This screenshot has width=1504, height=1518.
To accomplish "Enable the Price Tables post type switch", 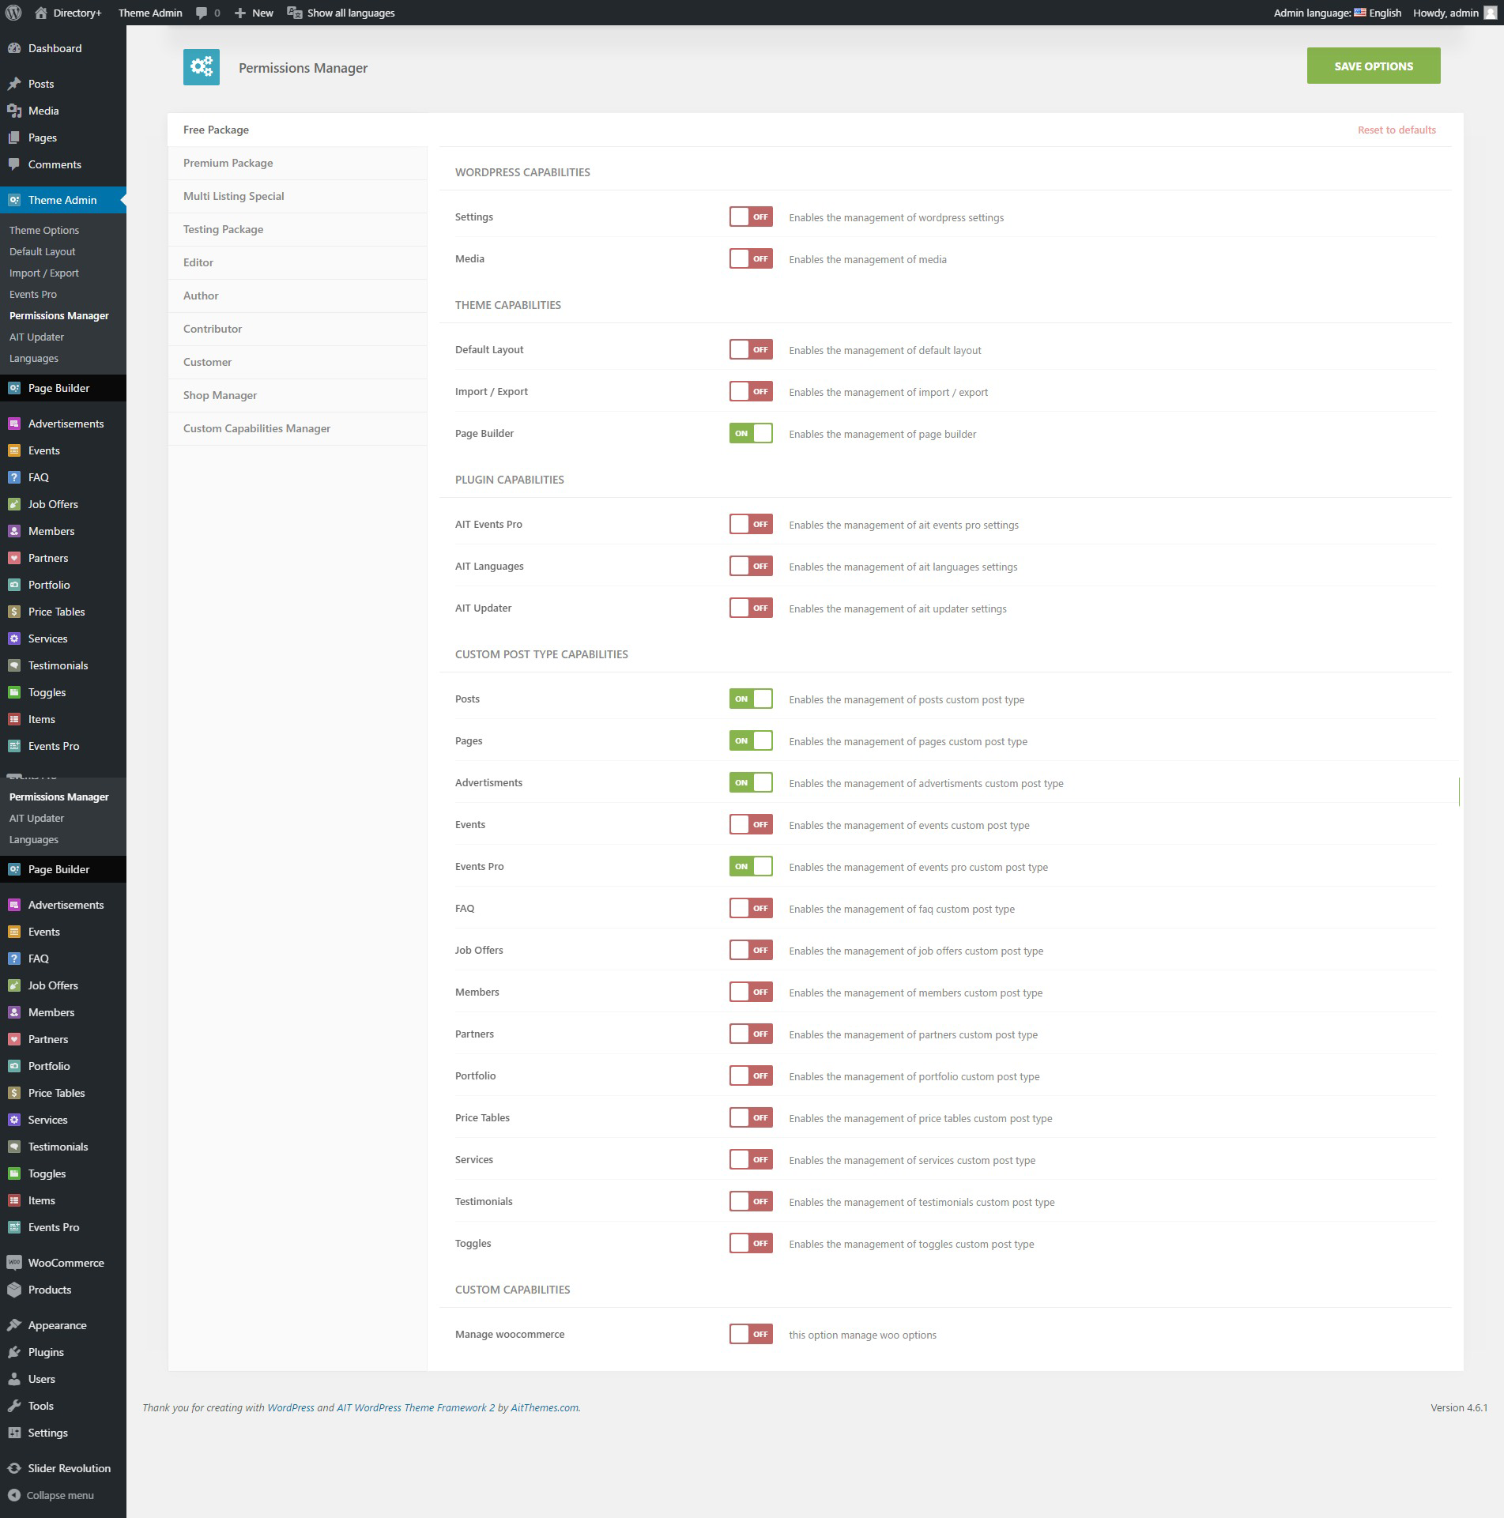I will click(x=751, y=1117).
